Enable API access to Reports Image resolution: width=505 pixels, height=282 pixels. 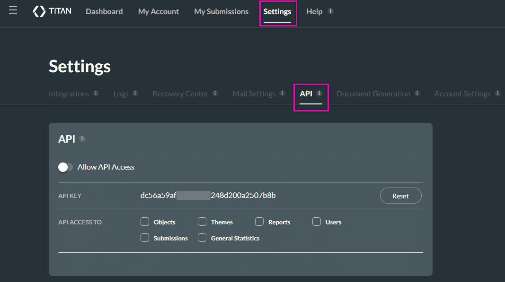click(x=259, y=221)
